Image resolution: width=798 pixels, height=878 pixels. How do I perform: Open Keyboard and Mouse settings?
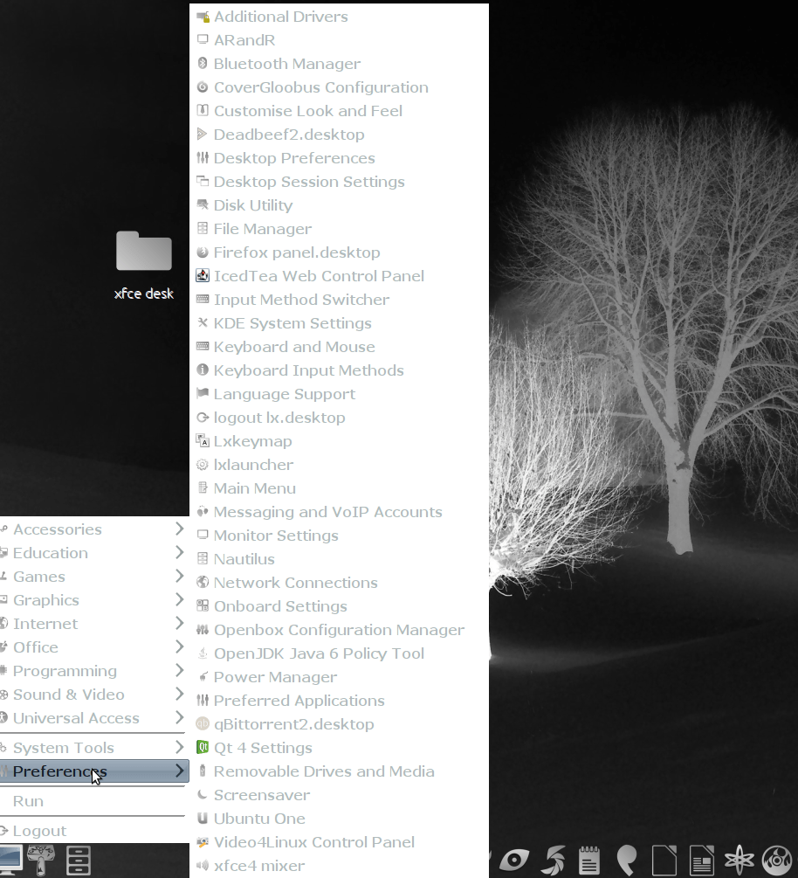[339, 347]
